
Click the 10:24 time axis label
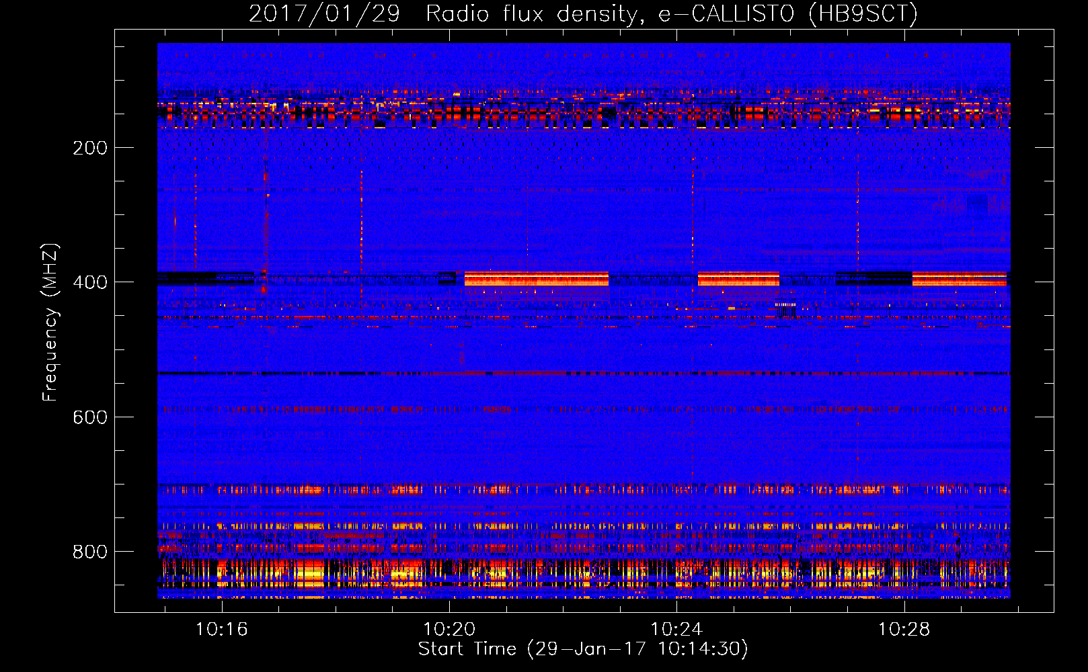tap(676, 629)
